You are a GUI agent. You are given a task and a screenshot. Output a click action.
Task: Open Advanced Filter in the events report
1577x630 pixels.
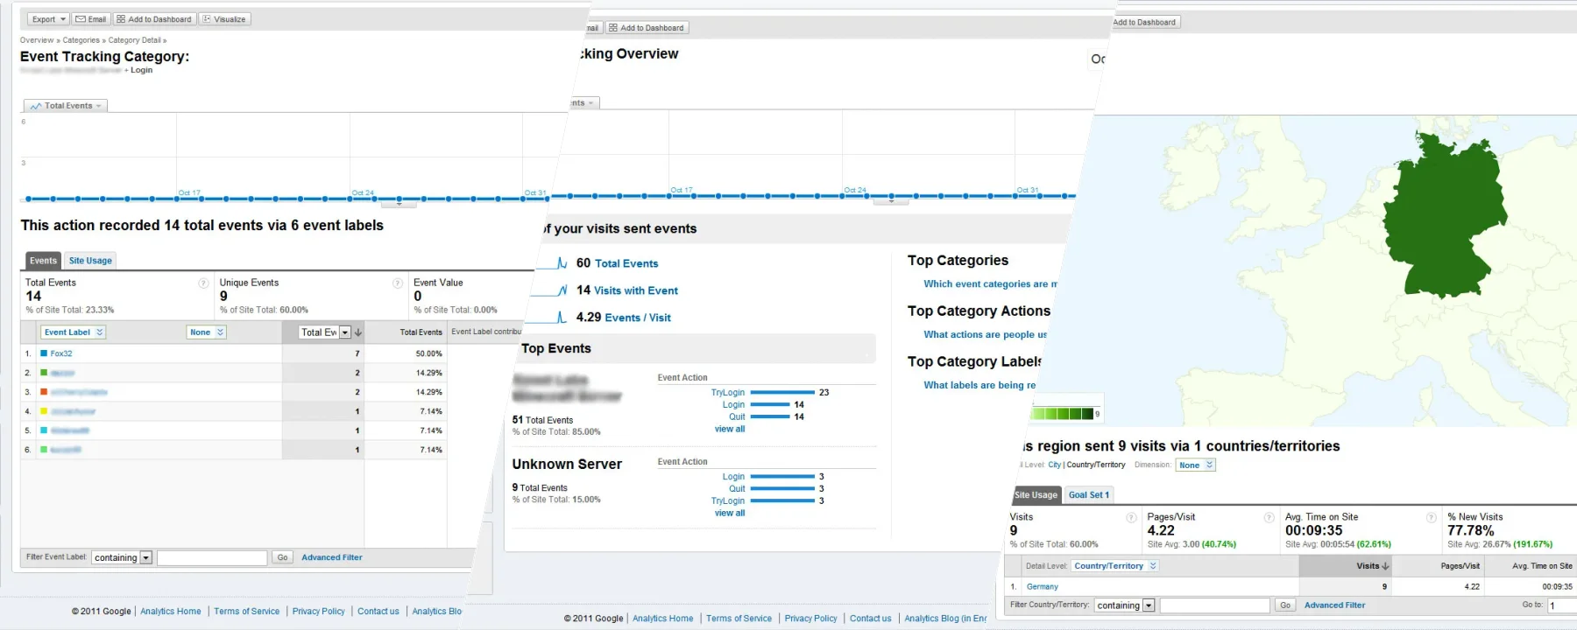tap(332, 557)
